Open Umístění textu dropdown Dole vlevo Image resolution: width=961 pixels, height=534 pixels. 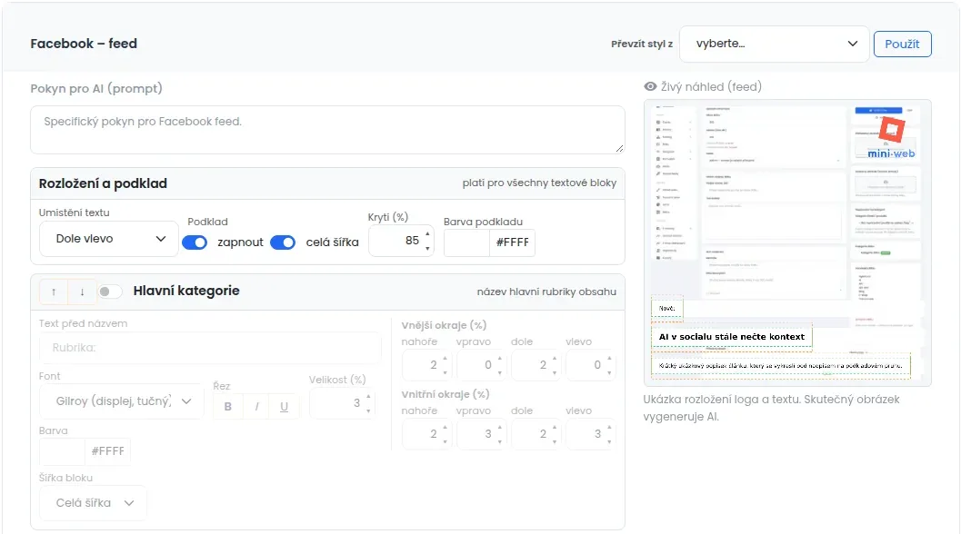[108, 239]
